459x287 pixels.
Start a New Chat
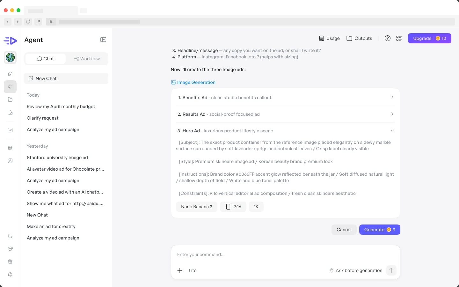pos(66,78)
